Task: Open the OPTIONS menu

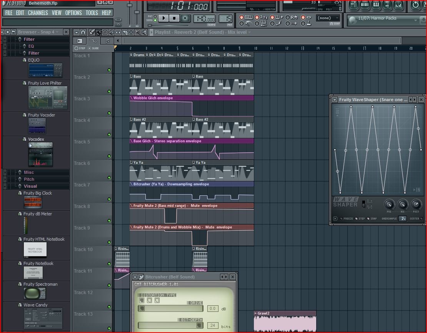Action: point(73,13)
